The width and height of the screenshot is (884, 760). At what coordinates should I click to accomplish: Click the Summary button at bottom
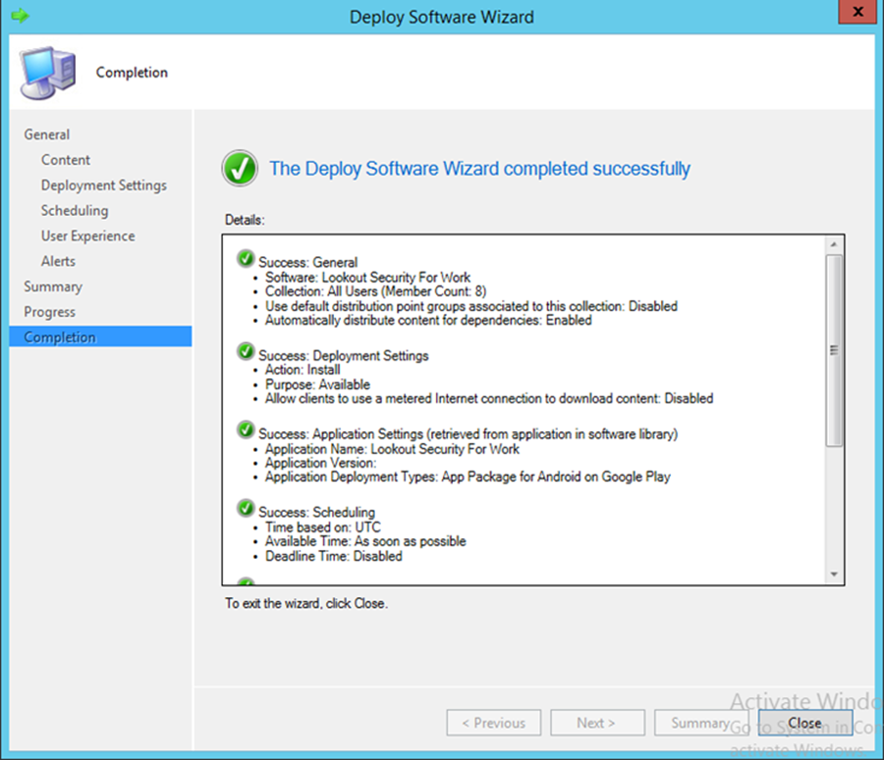700,723
